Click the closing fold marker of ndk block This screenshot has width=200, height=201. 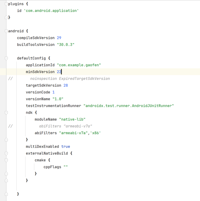coord(6,140)
